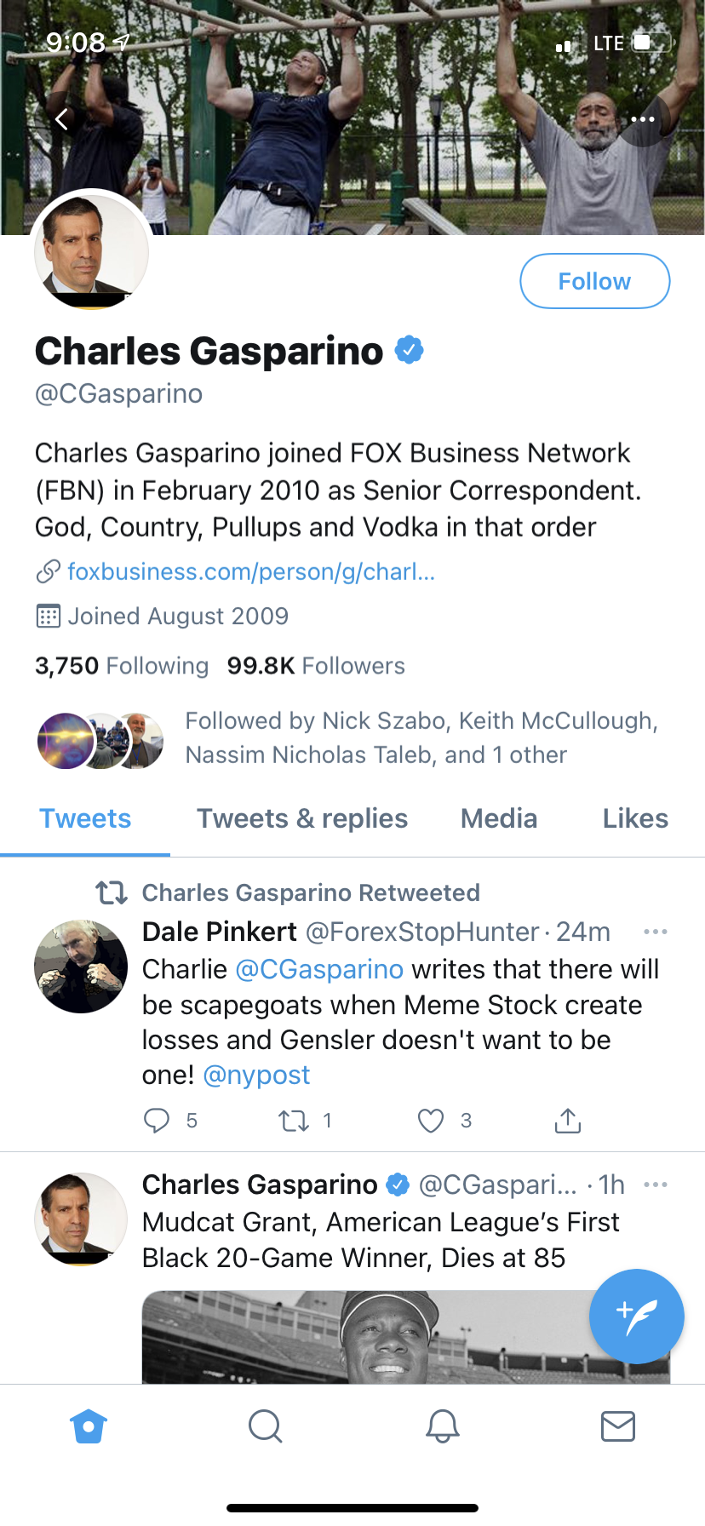
Task: Tap the back arrow icon
Action: pyautogui.click(x=61, y=119)
